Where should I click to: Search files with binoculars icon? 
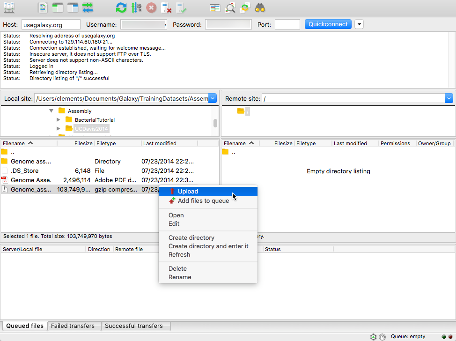(260, 8)
